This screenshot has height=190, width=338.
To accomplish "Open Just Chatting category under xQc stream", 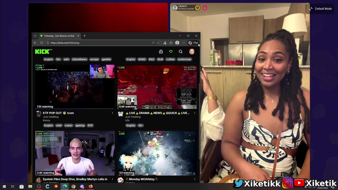I will [133, 117].
